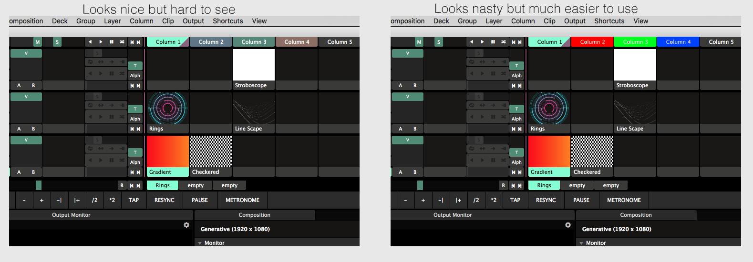Click the composition random-playback icon in the left screenshot
This screenshot has height=262, width=753.
tap(122, 42)
